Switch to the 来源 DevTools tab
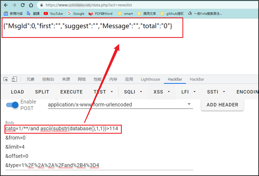Viewport: 259px width, 176px height. coord(66,79)
